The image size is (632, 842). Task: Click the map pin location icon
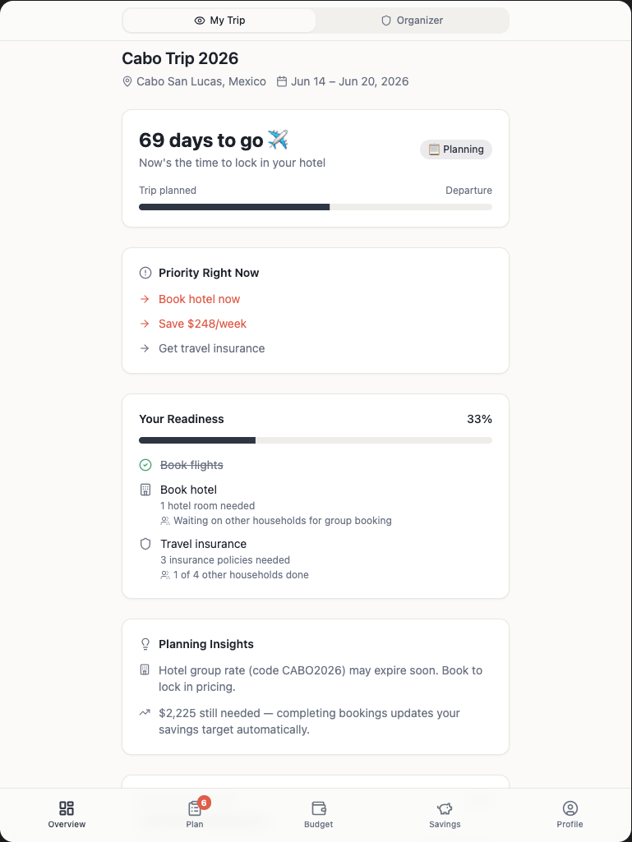pyautogui.click(x=127, y=81)
